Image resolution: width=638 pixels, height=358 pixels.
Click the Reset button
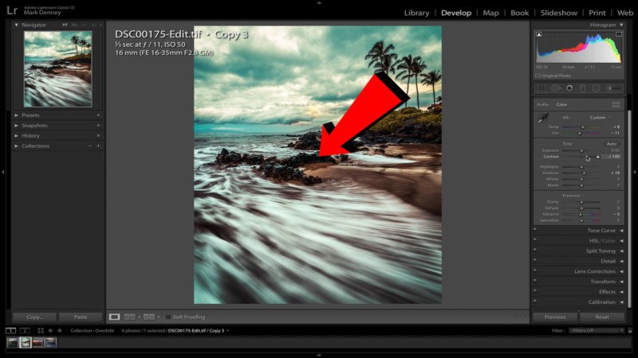pyautogui.click(x=602, y=317)
